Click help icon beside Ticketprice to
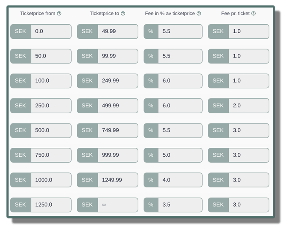 coord(123,14)
